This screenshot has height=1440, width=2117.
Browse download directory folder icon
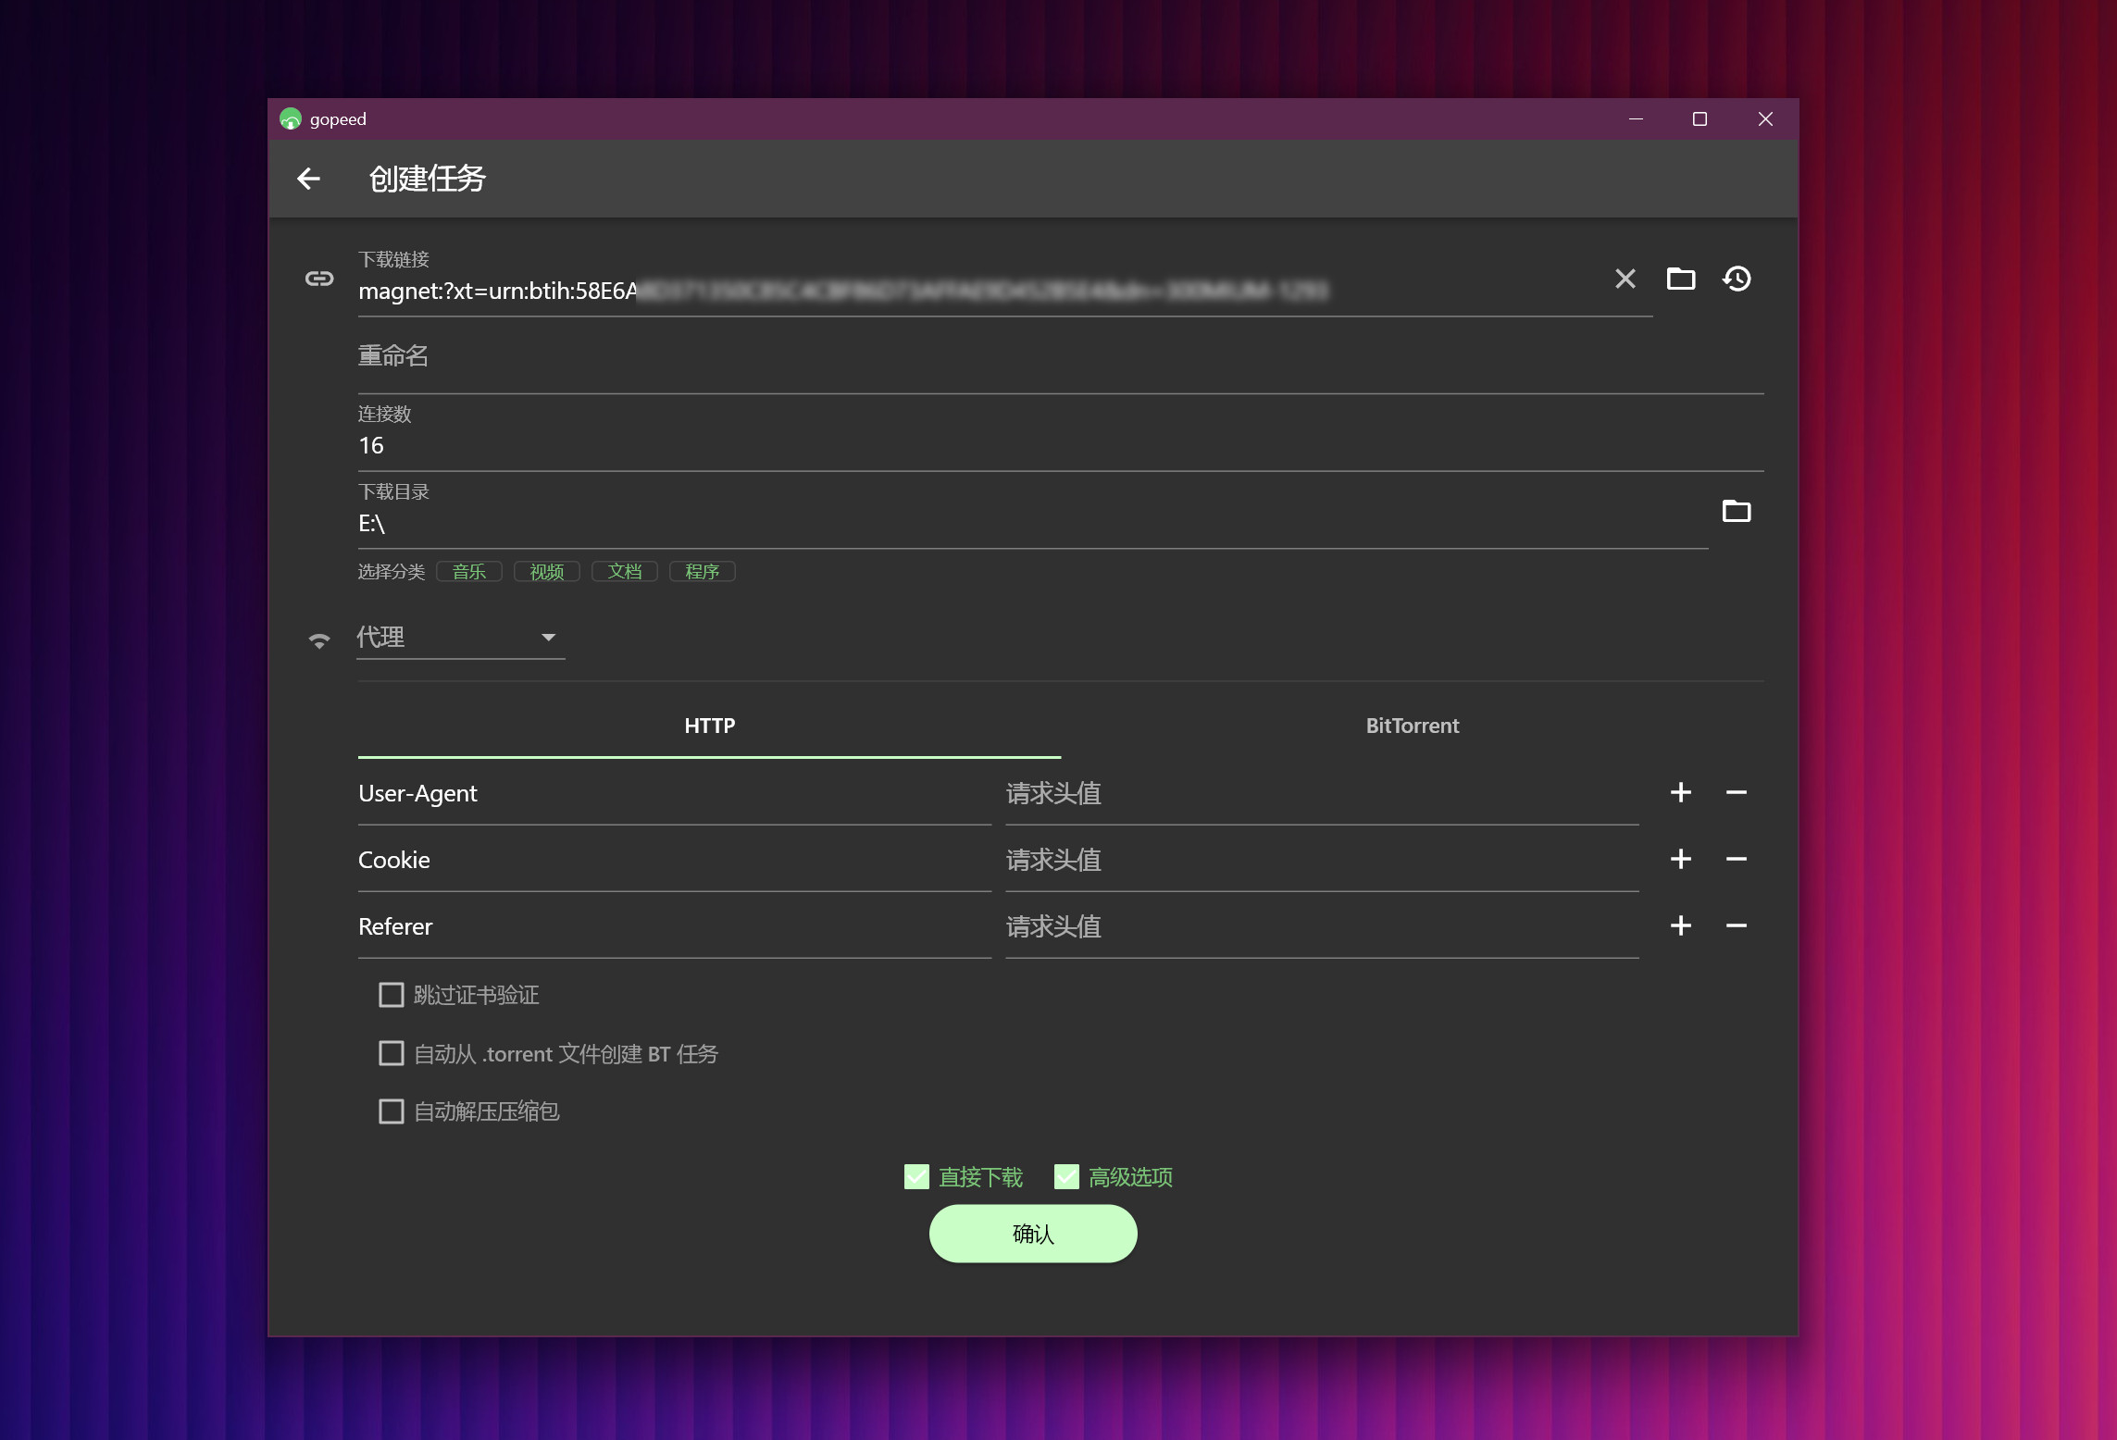point(1736,511)
